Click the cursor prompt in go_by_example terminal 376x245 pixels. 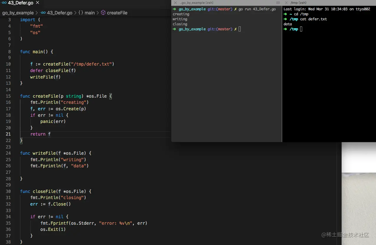point(240,29)
